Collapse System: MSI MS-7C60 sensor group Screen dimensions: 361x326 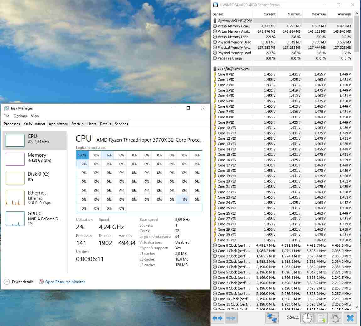(282, 21)
